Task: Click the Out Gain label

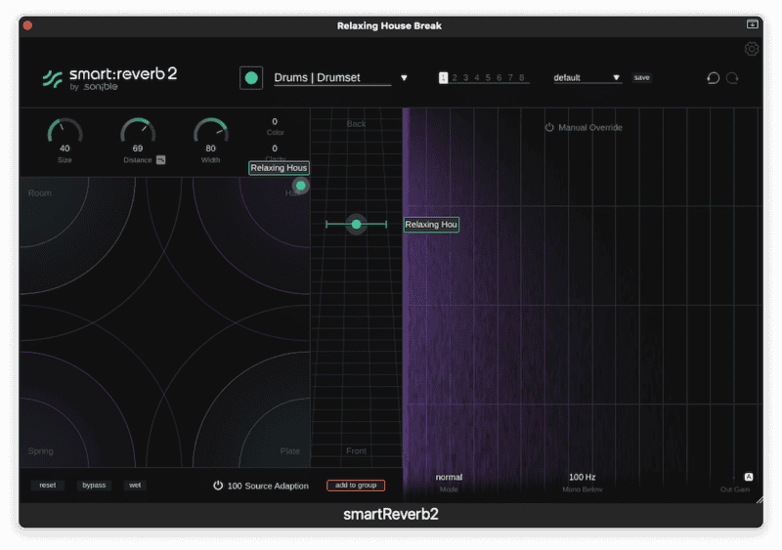Action: click(735, 489)
